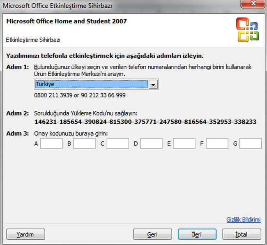Click the Sorulduğunda Yükleme Kodu'nu sağlayın text

[x=86, y=113]
